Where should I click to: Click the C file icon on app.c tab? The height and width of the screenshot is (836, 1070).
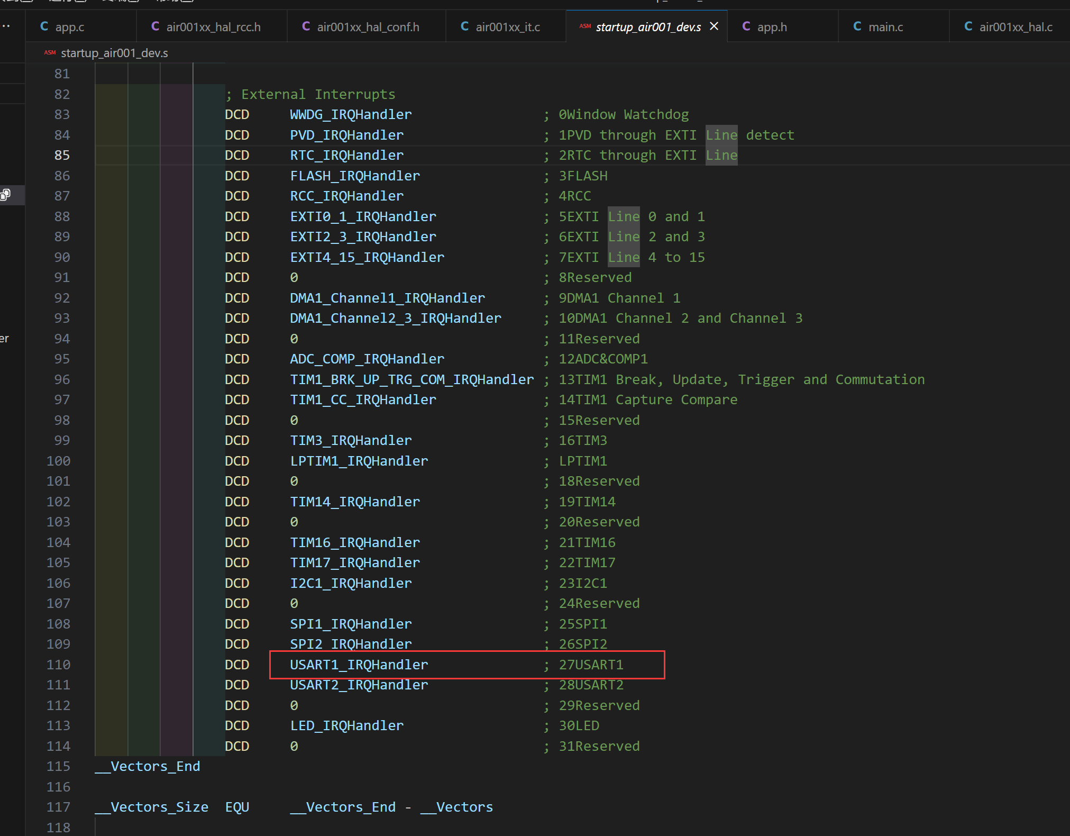44,26
